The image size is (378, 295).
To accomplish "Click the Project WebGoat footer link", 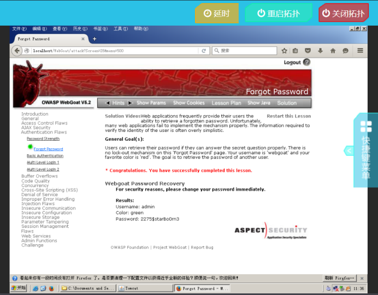I will pos(170,248).
